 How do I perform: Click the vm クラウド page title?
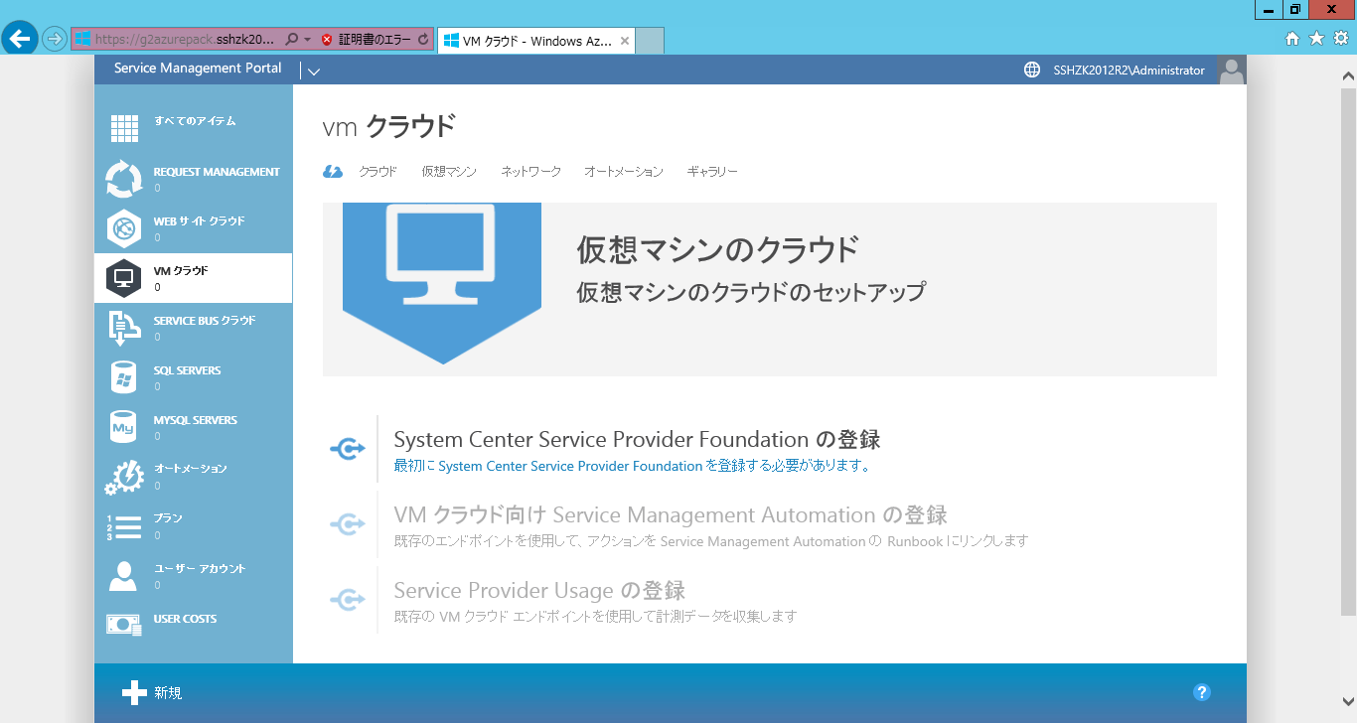[389, 126]
